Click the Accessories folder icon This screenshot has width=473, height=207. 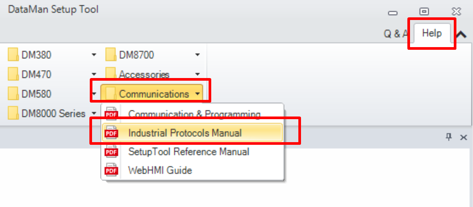tap(111, 74)
